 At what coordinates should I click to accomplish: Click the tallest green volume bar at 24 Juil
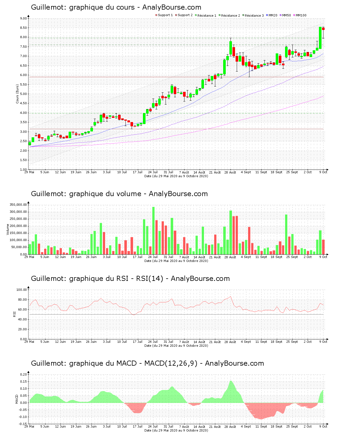(x=153, y=231)
